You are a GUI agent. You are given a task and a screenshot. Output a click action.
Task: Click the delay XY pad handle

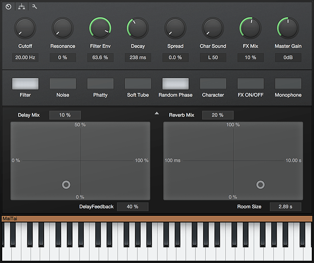tap(66, 185)
